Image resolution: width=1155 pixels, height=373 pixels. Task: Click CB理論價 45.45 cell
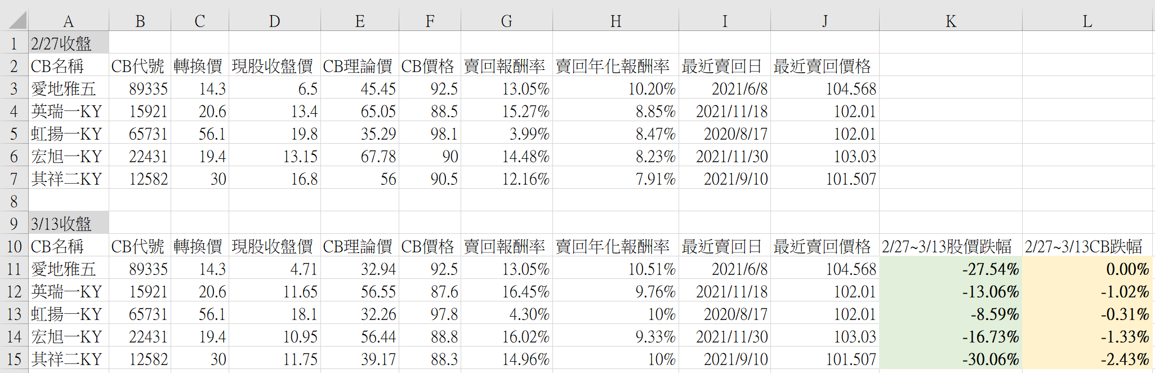(x=360, y=88)
